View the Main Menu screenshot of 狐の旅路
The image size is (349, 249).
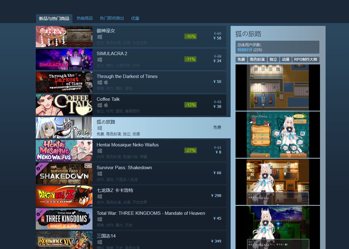click(x=278, y=135)
